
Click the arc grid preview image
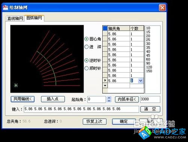(x=47, y=59)
